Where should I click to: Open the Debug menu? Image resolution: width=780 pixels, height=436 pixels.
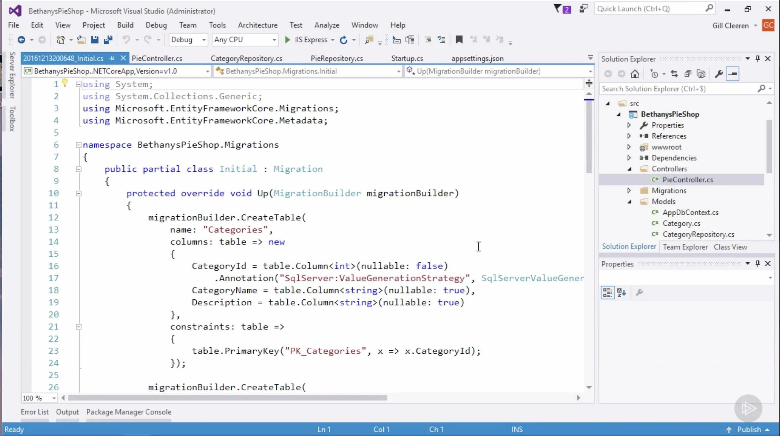click(156, 25)
